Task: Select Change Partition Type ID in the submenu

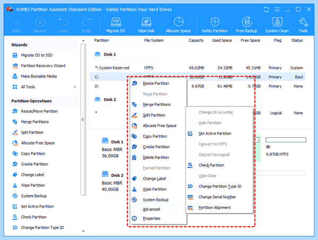Action: click(x=219, y=186)
